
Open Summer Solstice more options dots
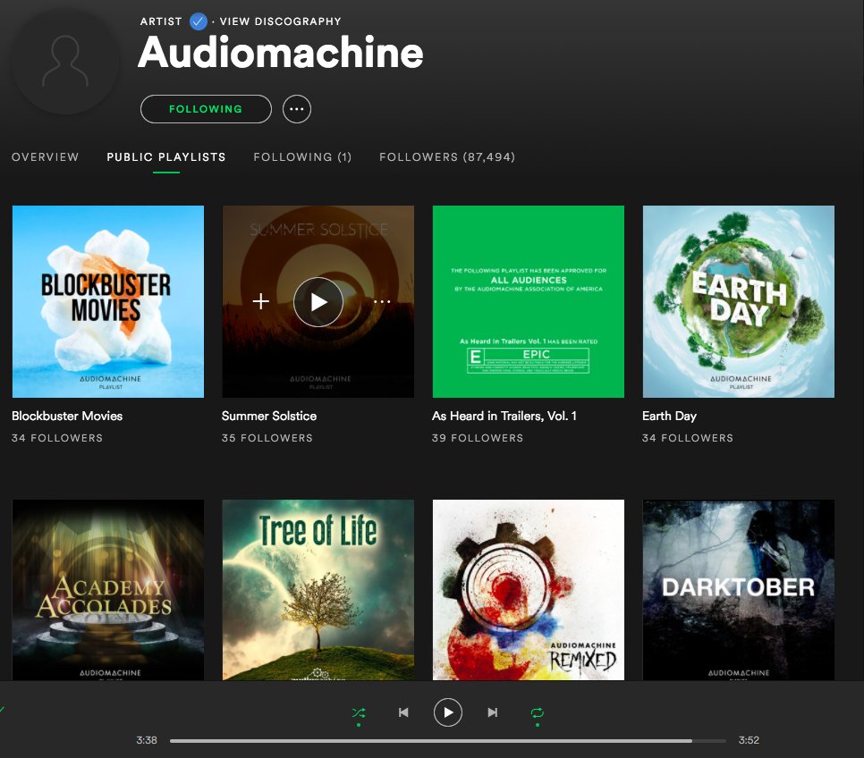tap(382, 301)
